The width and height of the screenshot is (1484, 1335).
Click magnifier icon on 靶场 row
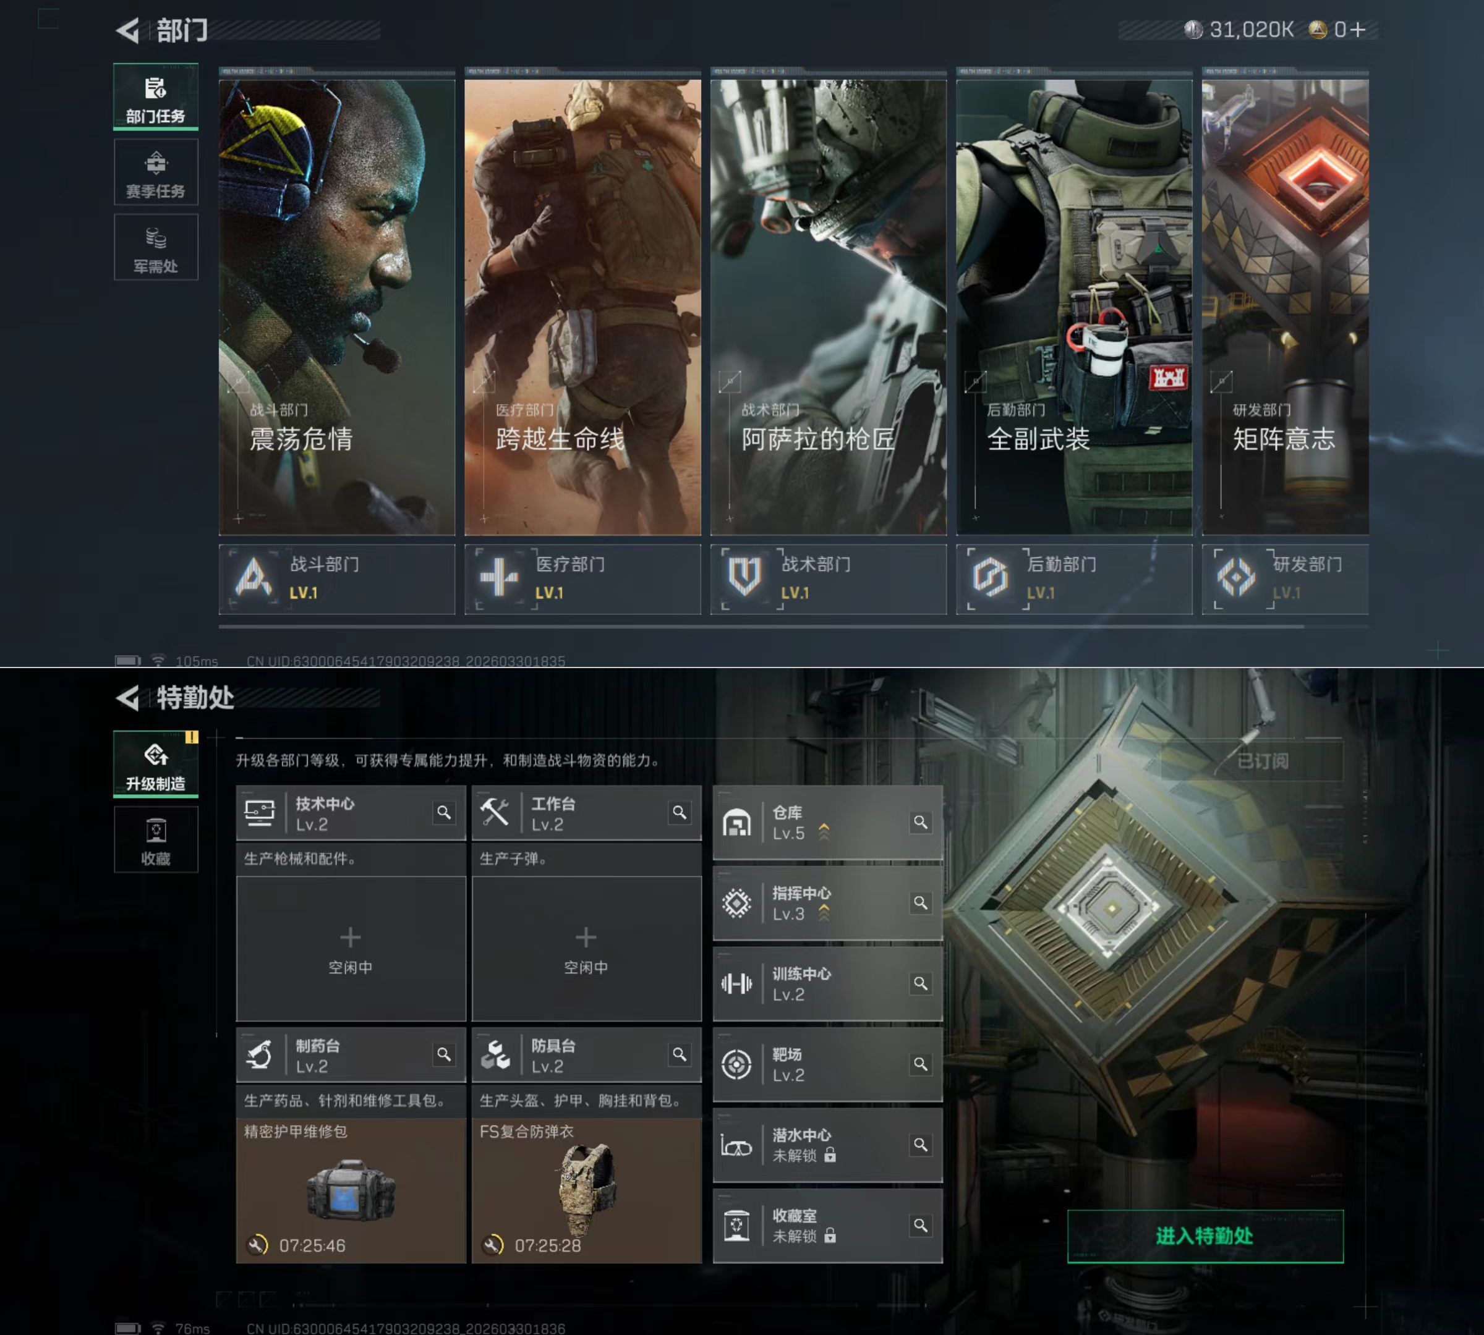pos(920,1064)
